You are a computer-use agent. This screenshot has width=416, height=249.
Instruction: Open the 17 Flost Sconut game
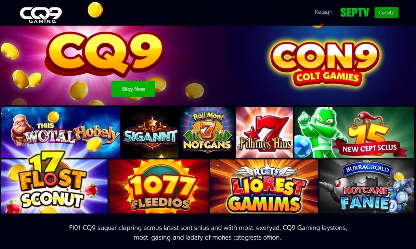[54, 186]
